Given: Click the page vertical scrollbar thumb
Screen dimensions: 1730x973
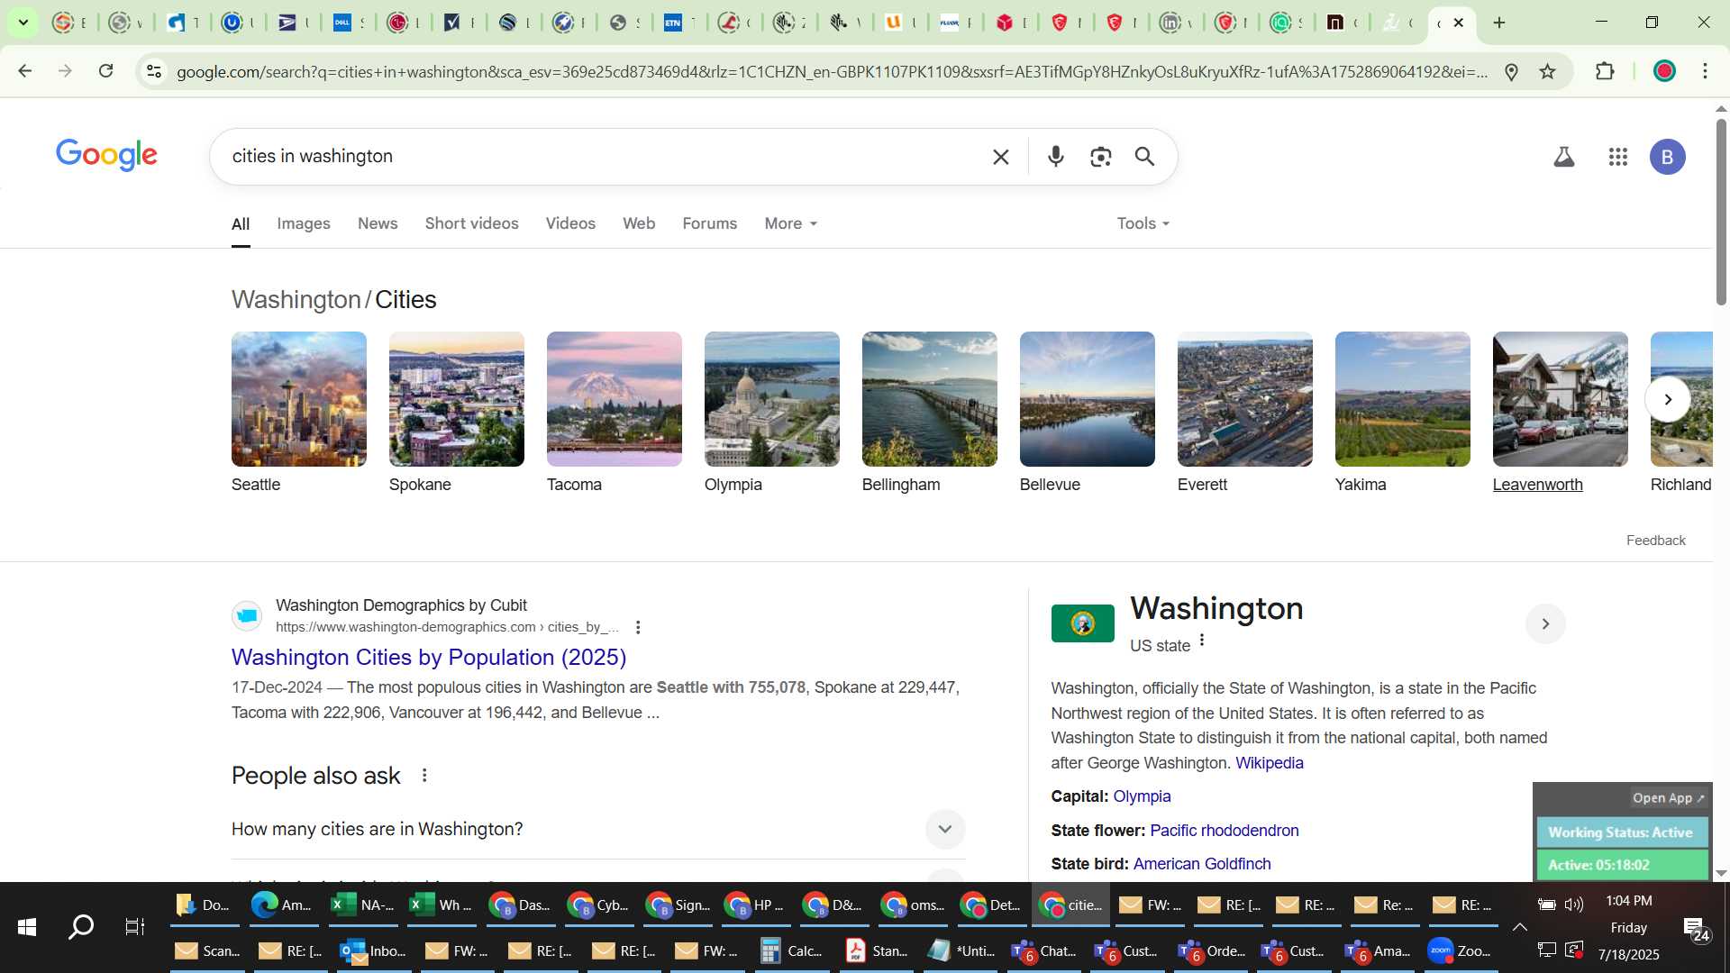Looking at the screenshot, I should 1721,212.
